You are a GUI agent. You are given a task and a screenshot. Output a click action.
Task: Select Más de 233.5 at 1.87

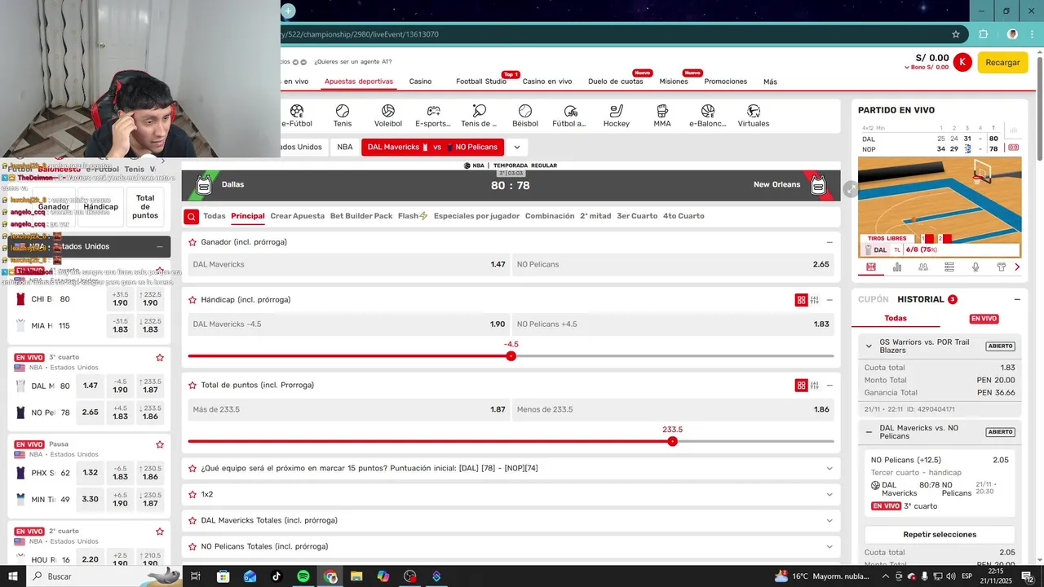[349, 410]
